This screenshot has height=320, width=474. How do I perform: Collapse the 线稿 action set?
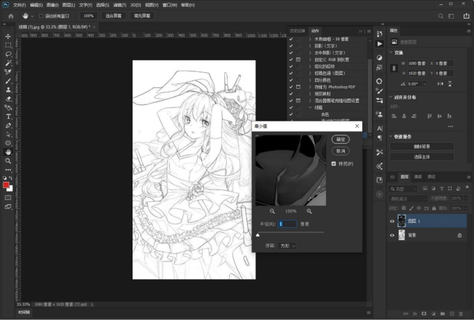(310, 108)
